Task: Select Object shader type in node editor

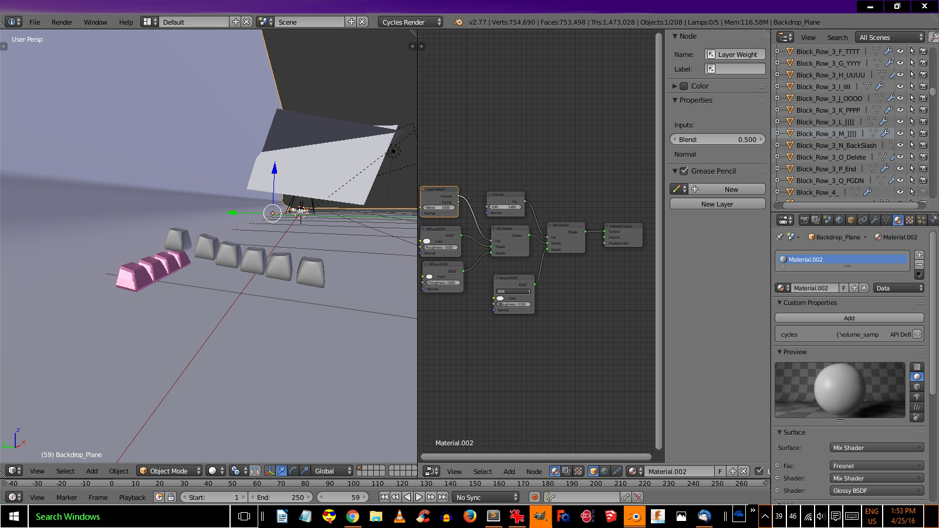Action: (593, 471)
